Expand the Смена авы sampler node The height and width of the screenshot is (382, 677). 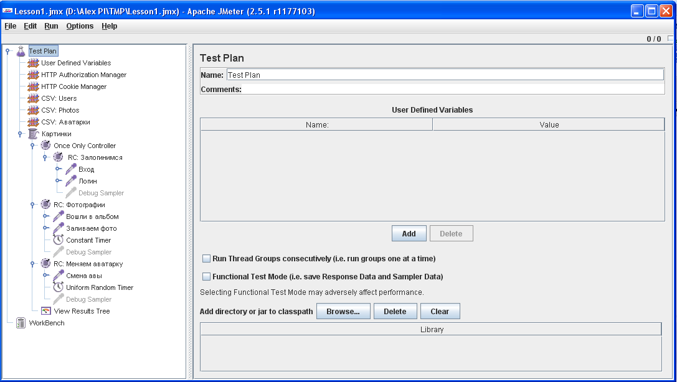(45, 276)
